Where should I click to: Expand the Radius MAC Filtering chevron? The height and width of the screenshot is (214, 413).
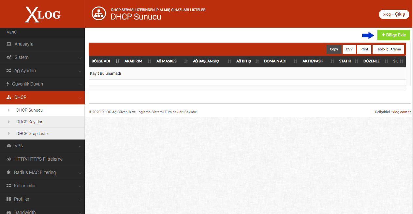80,173
